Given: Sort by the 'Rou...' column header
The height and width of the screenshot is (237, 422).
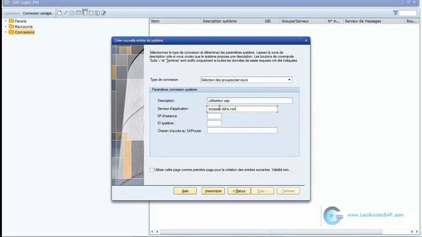Looking at the screenshot, I should [412, 21].
